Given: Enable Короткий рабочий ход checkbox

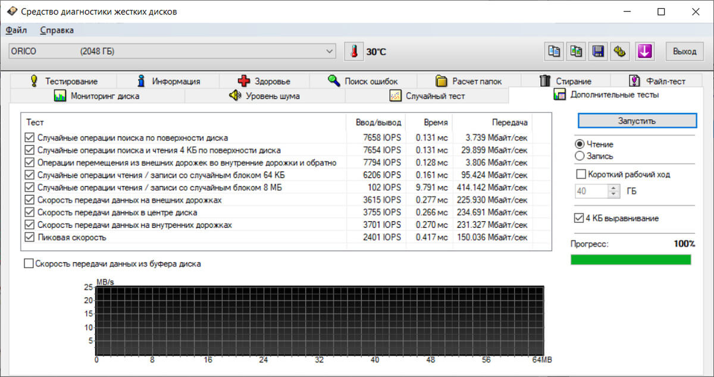Looking at the screenshot, I should [581, 175].
